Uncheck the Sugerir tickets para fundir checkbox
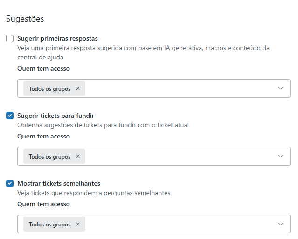This screenshot has height=239, width=298. tap(10, 116)
